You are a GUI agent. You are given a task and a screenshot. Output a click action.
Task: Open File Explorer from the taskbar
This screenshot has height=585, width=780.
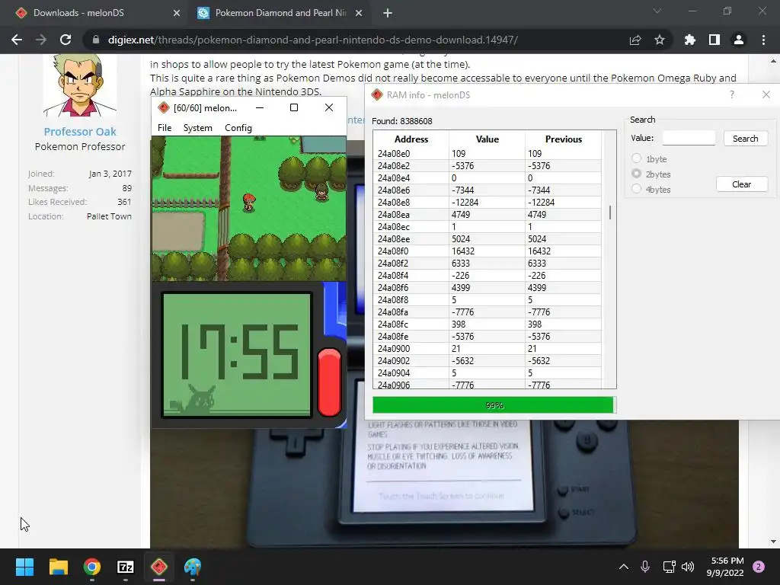[x=58, y=567]
